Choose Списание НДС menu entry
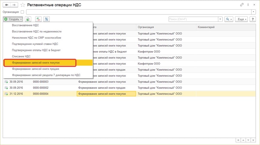 [21, 56]
